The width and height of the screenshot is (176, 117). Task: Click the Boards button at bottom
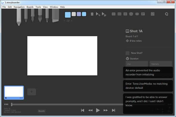[x=42, y=111]
